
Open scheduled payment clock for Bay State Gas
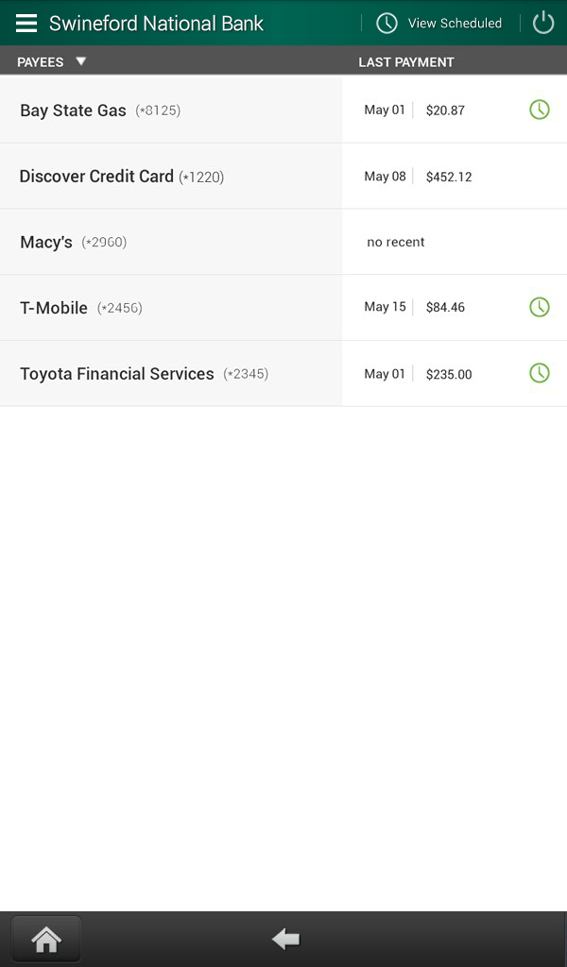coord(540,109)
